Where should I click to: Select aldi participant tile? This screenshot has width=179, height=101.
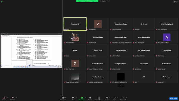coord(144,77)
